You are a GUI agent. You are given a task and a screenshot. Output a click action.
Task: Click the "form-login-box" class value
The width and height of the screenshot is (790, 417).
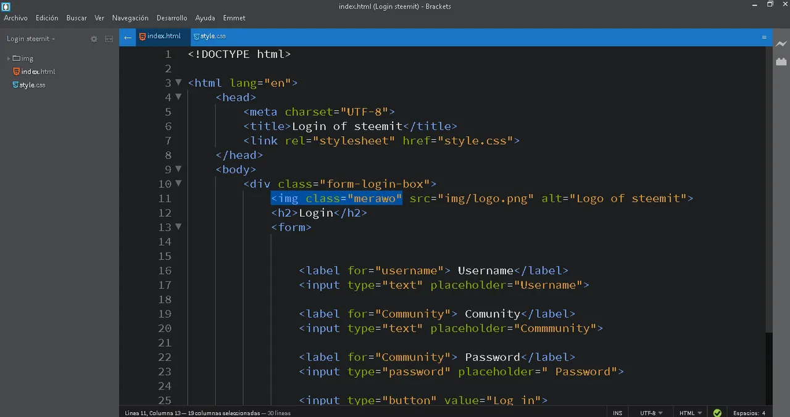pyautogui.click(x=374, y=184)
